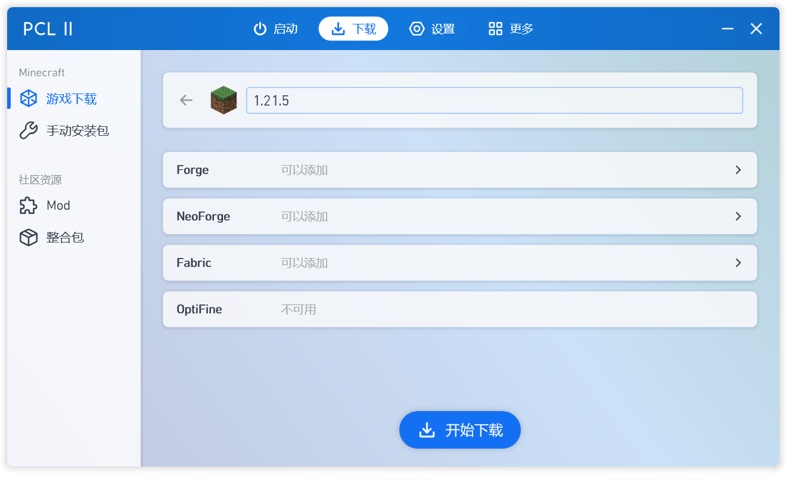Screen dimensions: 795x482
Task: Click the power icon beside 启动
Action: coord(260,29)
